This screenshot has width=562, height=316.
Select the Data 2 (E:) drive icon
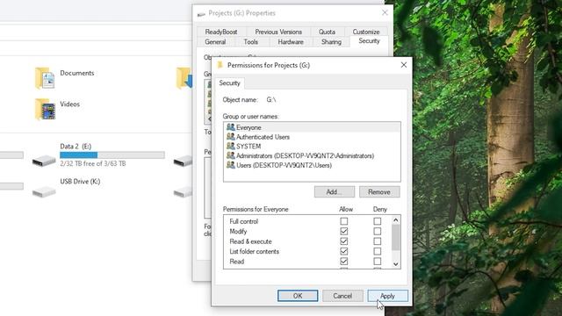(x=44, y=161)
